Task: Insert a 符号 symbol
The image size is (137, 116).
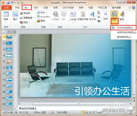Action: tap(105, 16)
